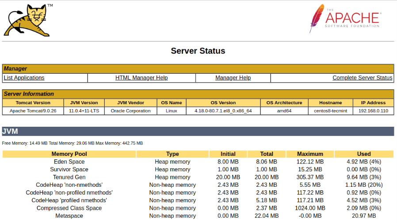
Task: Click Eden Space used value 4.92 MB (4%)
Action: pos(364,162)
